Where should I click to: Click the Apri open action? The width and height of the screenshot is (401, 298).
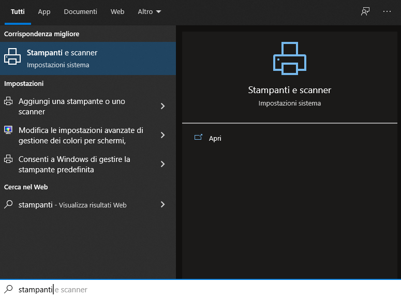[215, 138]
